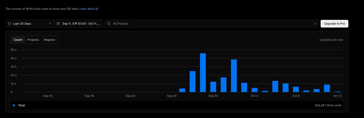
Task: Focus the All Projects search field
Action: tap(212, 24)
